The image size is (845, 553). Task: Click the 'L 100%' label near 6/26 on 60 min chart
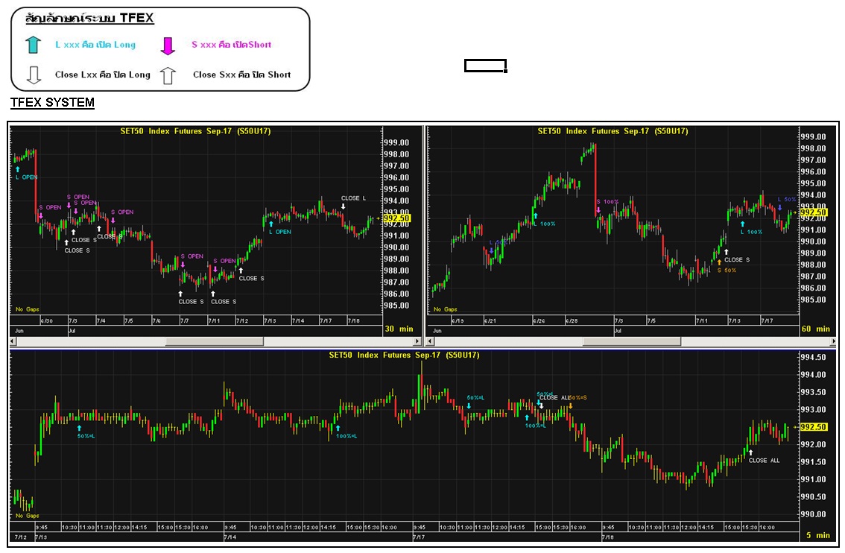tap(544, 224)
